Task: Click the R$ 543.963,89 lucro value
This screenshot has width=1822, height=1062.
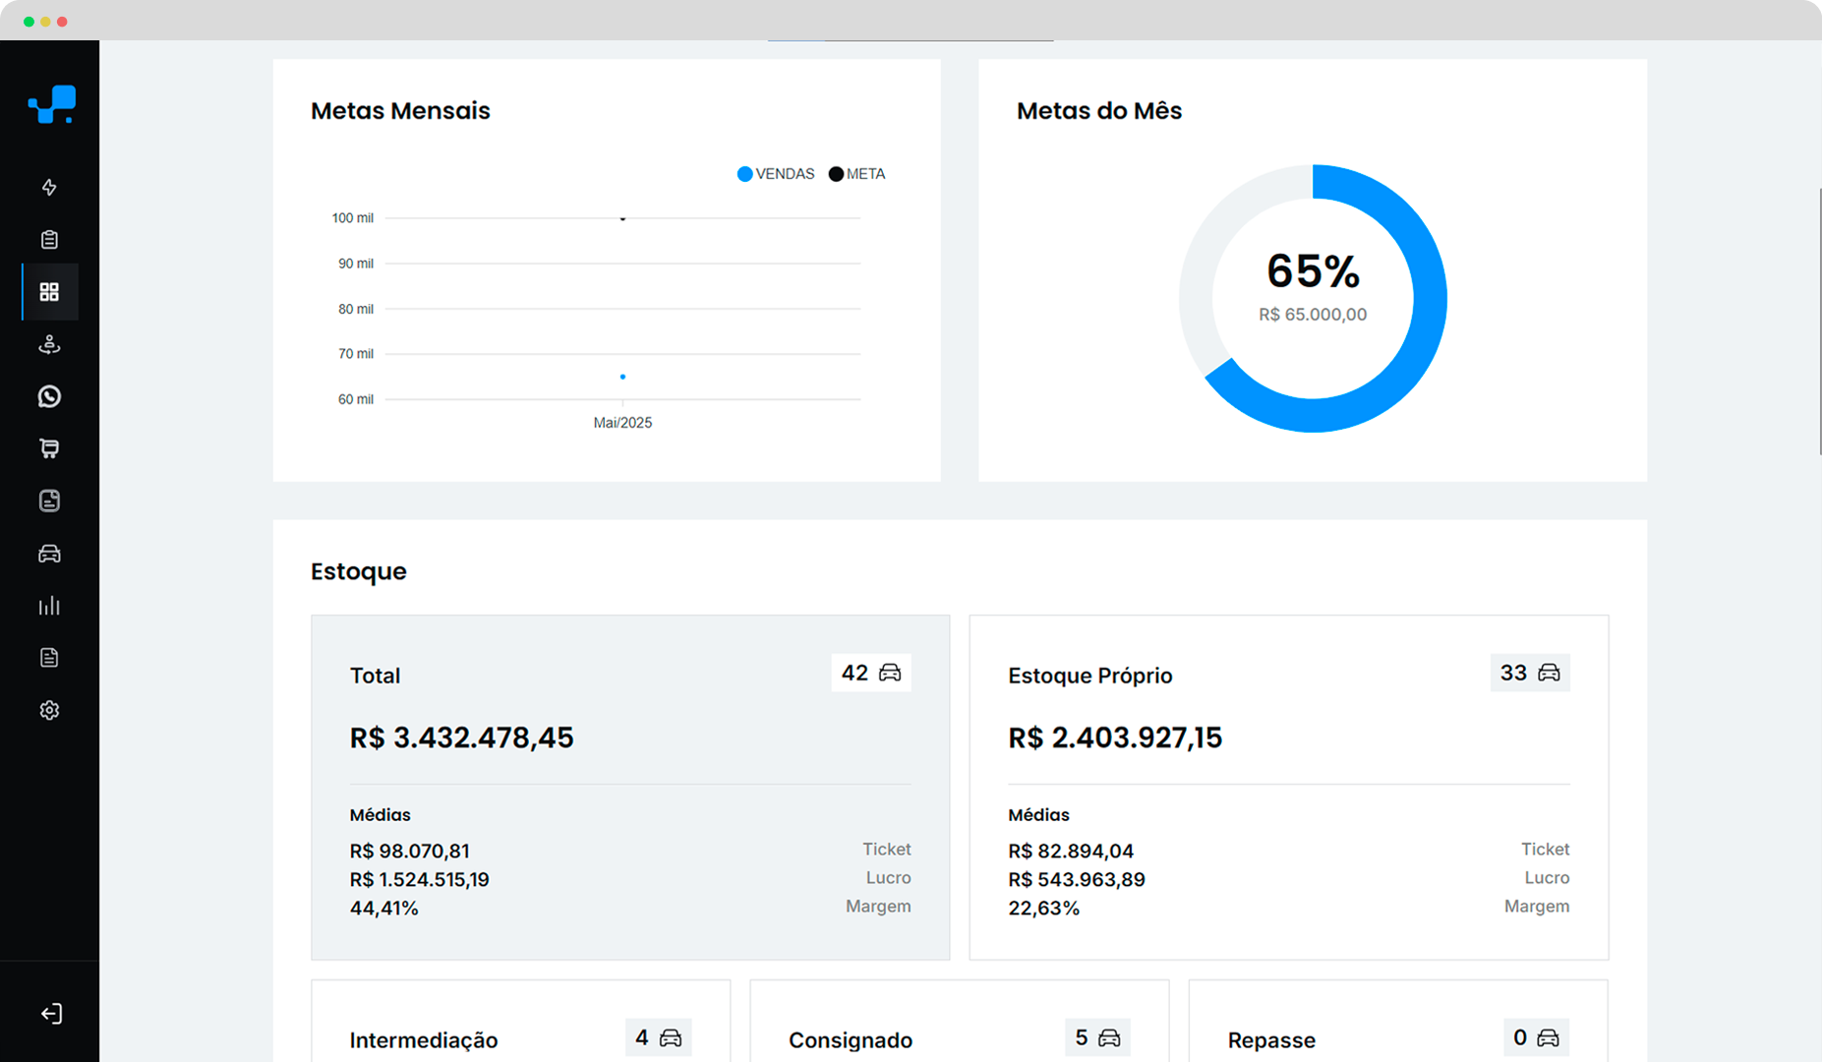Action: tap(1077, 879)
